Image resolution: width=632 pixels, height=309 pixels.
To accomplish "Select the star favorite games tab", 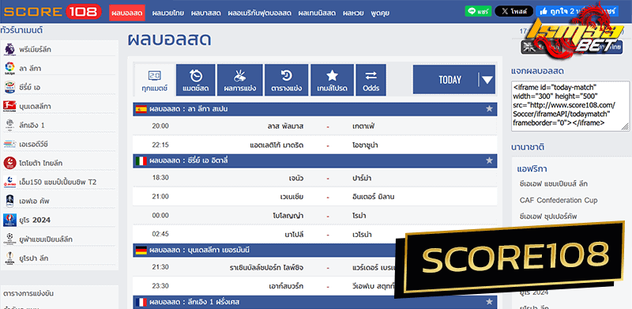I will pyautogui.click(x=332, y=80).
